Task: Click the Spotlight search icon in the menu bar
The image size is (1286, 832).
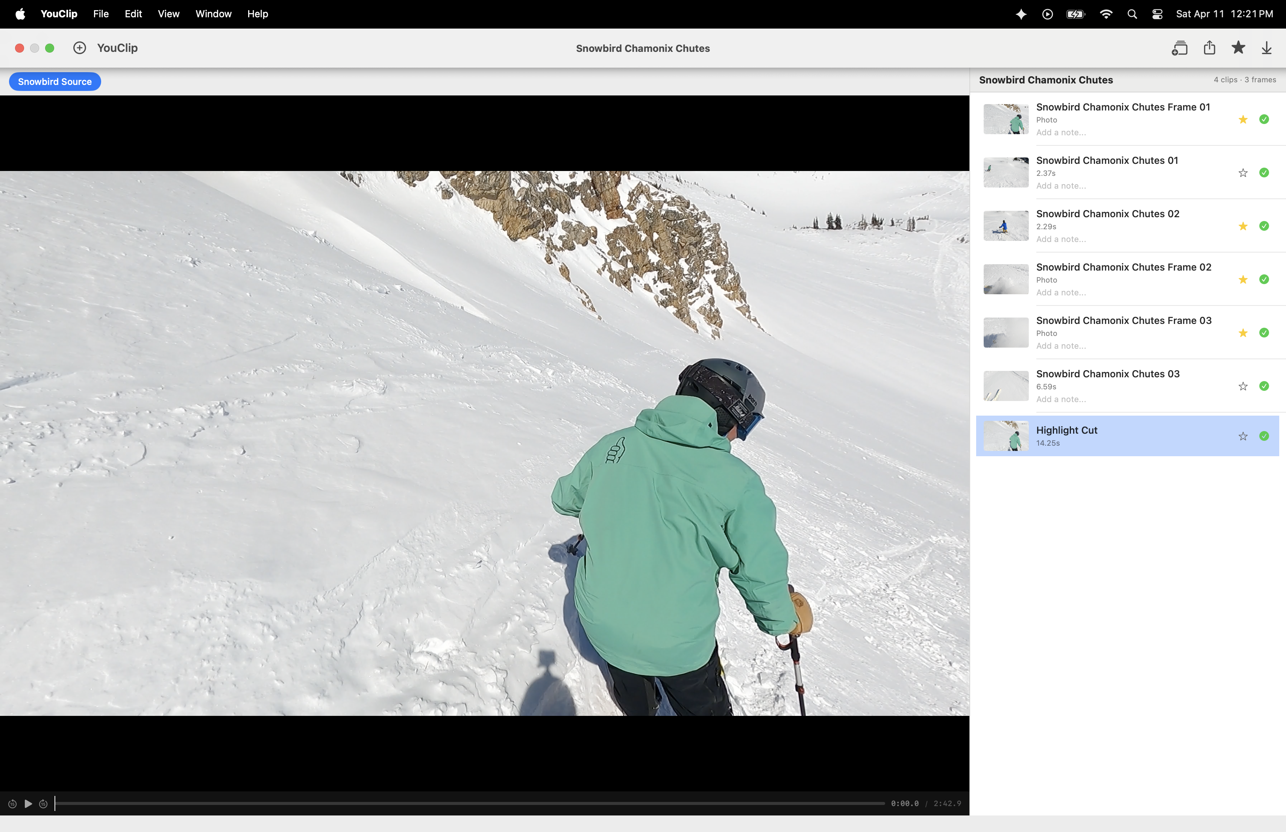Action: [1131, 14]
